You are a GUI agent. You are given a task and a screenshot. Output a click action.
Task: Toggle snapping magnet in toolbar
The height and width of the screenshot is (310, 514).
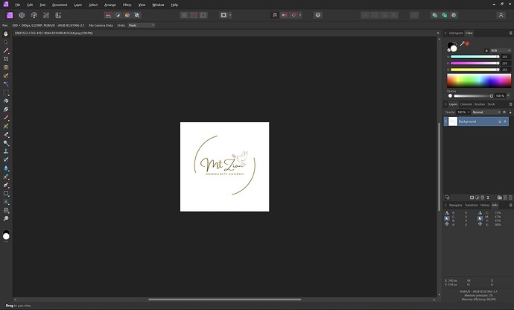pyautogui.click(x=294, y=15)
